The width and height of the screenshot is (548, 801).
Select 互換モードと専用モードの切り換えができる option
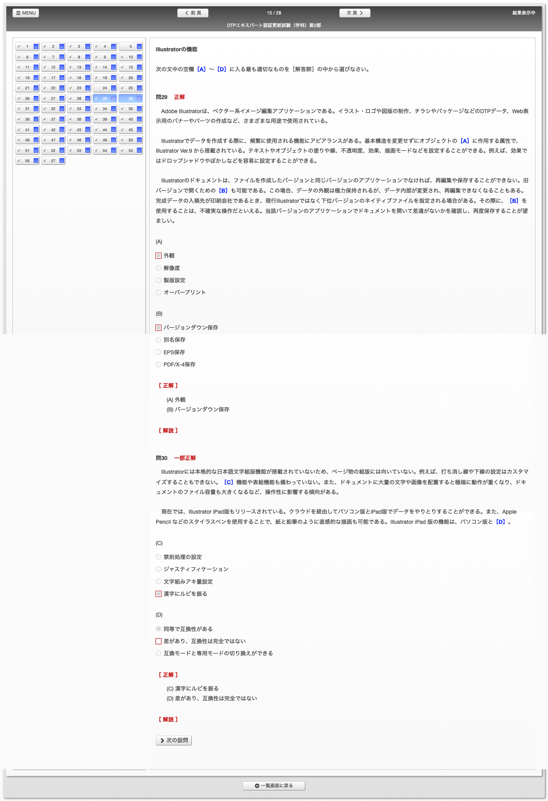coord(159,653)
